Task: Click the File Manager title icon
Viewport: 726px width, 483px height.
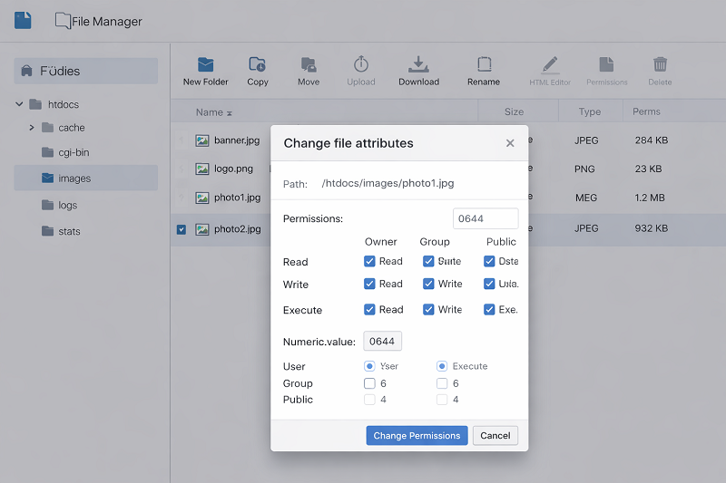Action: click(63, 20)
